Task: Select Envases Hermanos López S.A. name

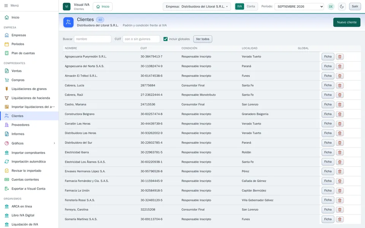Action: tap(85, 171)
